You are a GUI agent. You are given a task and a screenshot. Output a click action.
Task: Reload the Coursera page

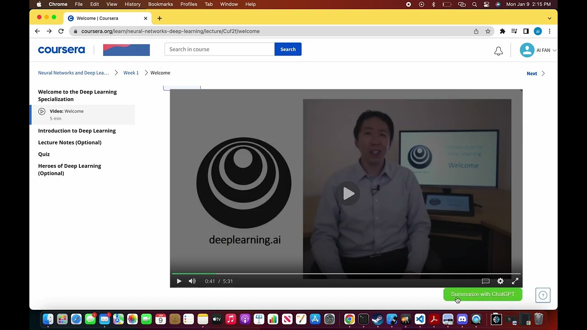tap(61, 31)
